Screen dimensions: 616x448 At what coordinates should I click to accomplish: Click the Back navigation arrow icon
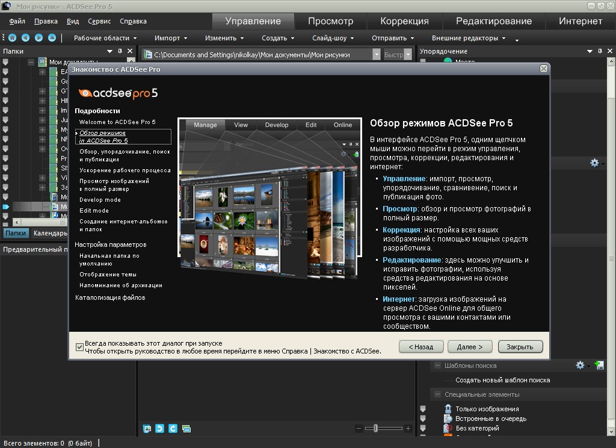tap(25, 38)
